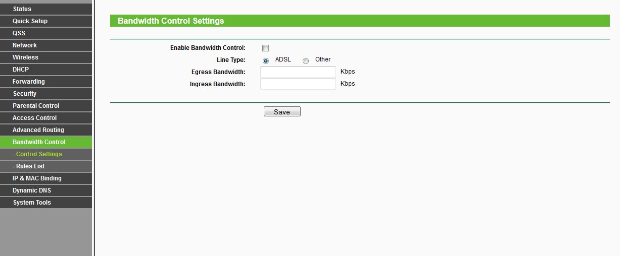Go to IP & MAC Binding

37,178
